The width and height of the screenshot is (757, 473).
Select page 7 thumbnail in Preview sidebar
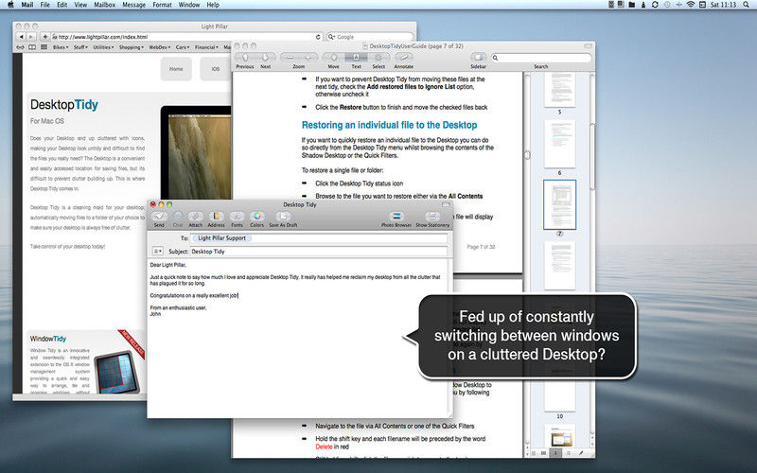tap(559, 204)
